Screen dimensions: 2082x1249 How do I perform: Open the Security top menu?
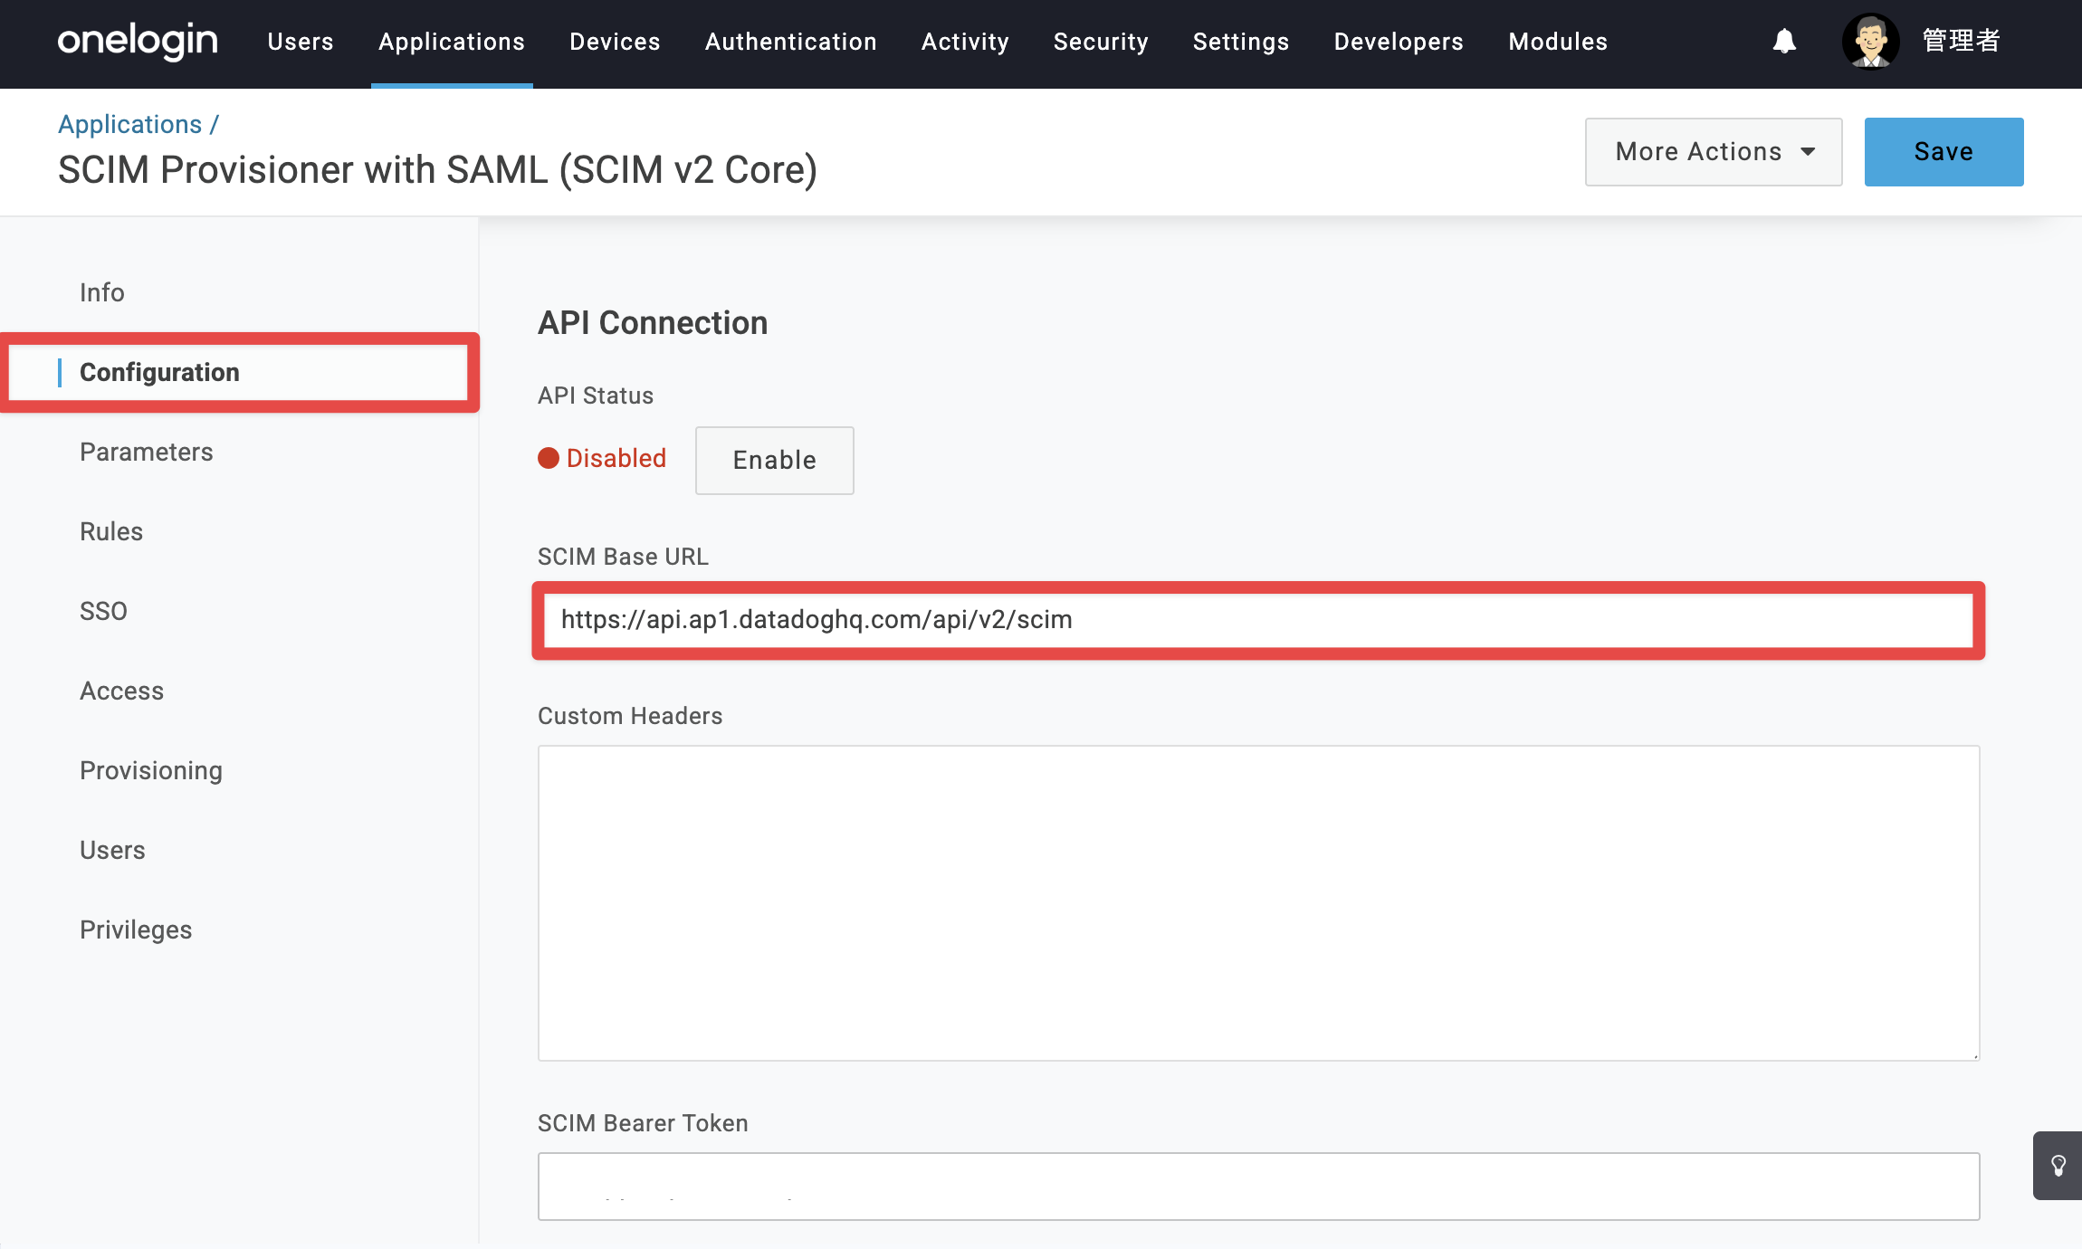click(x=1101, y=42)
